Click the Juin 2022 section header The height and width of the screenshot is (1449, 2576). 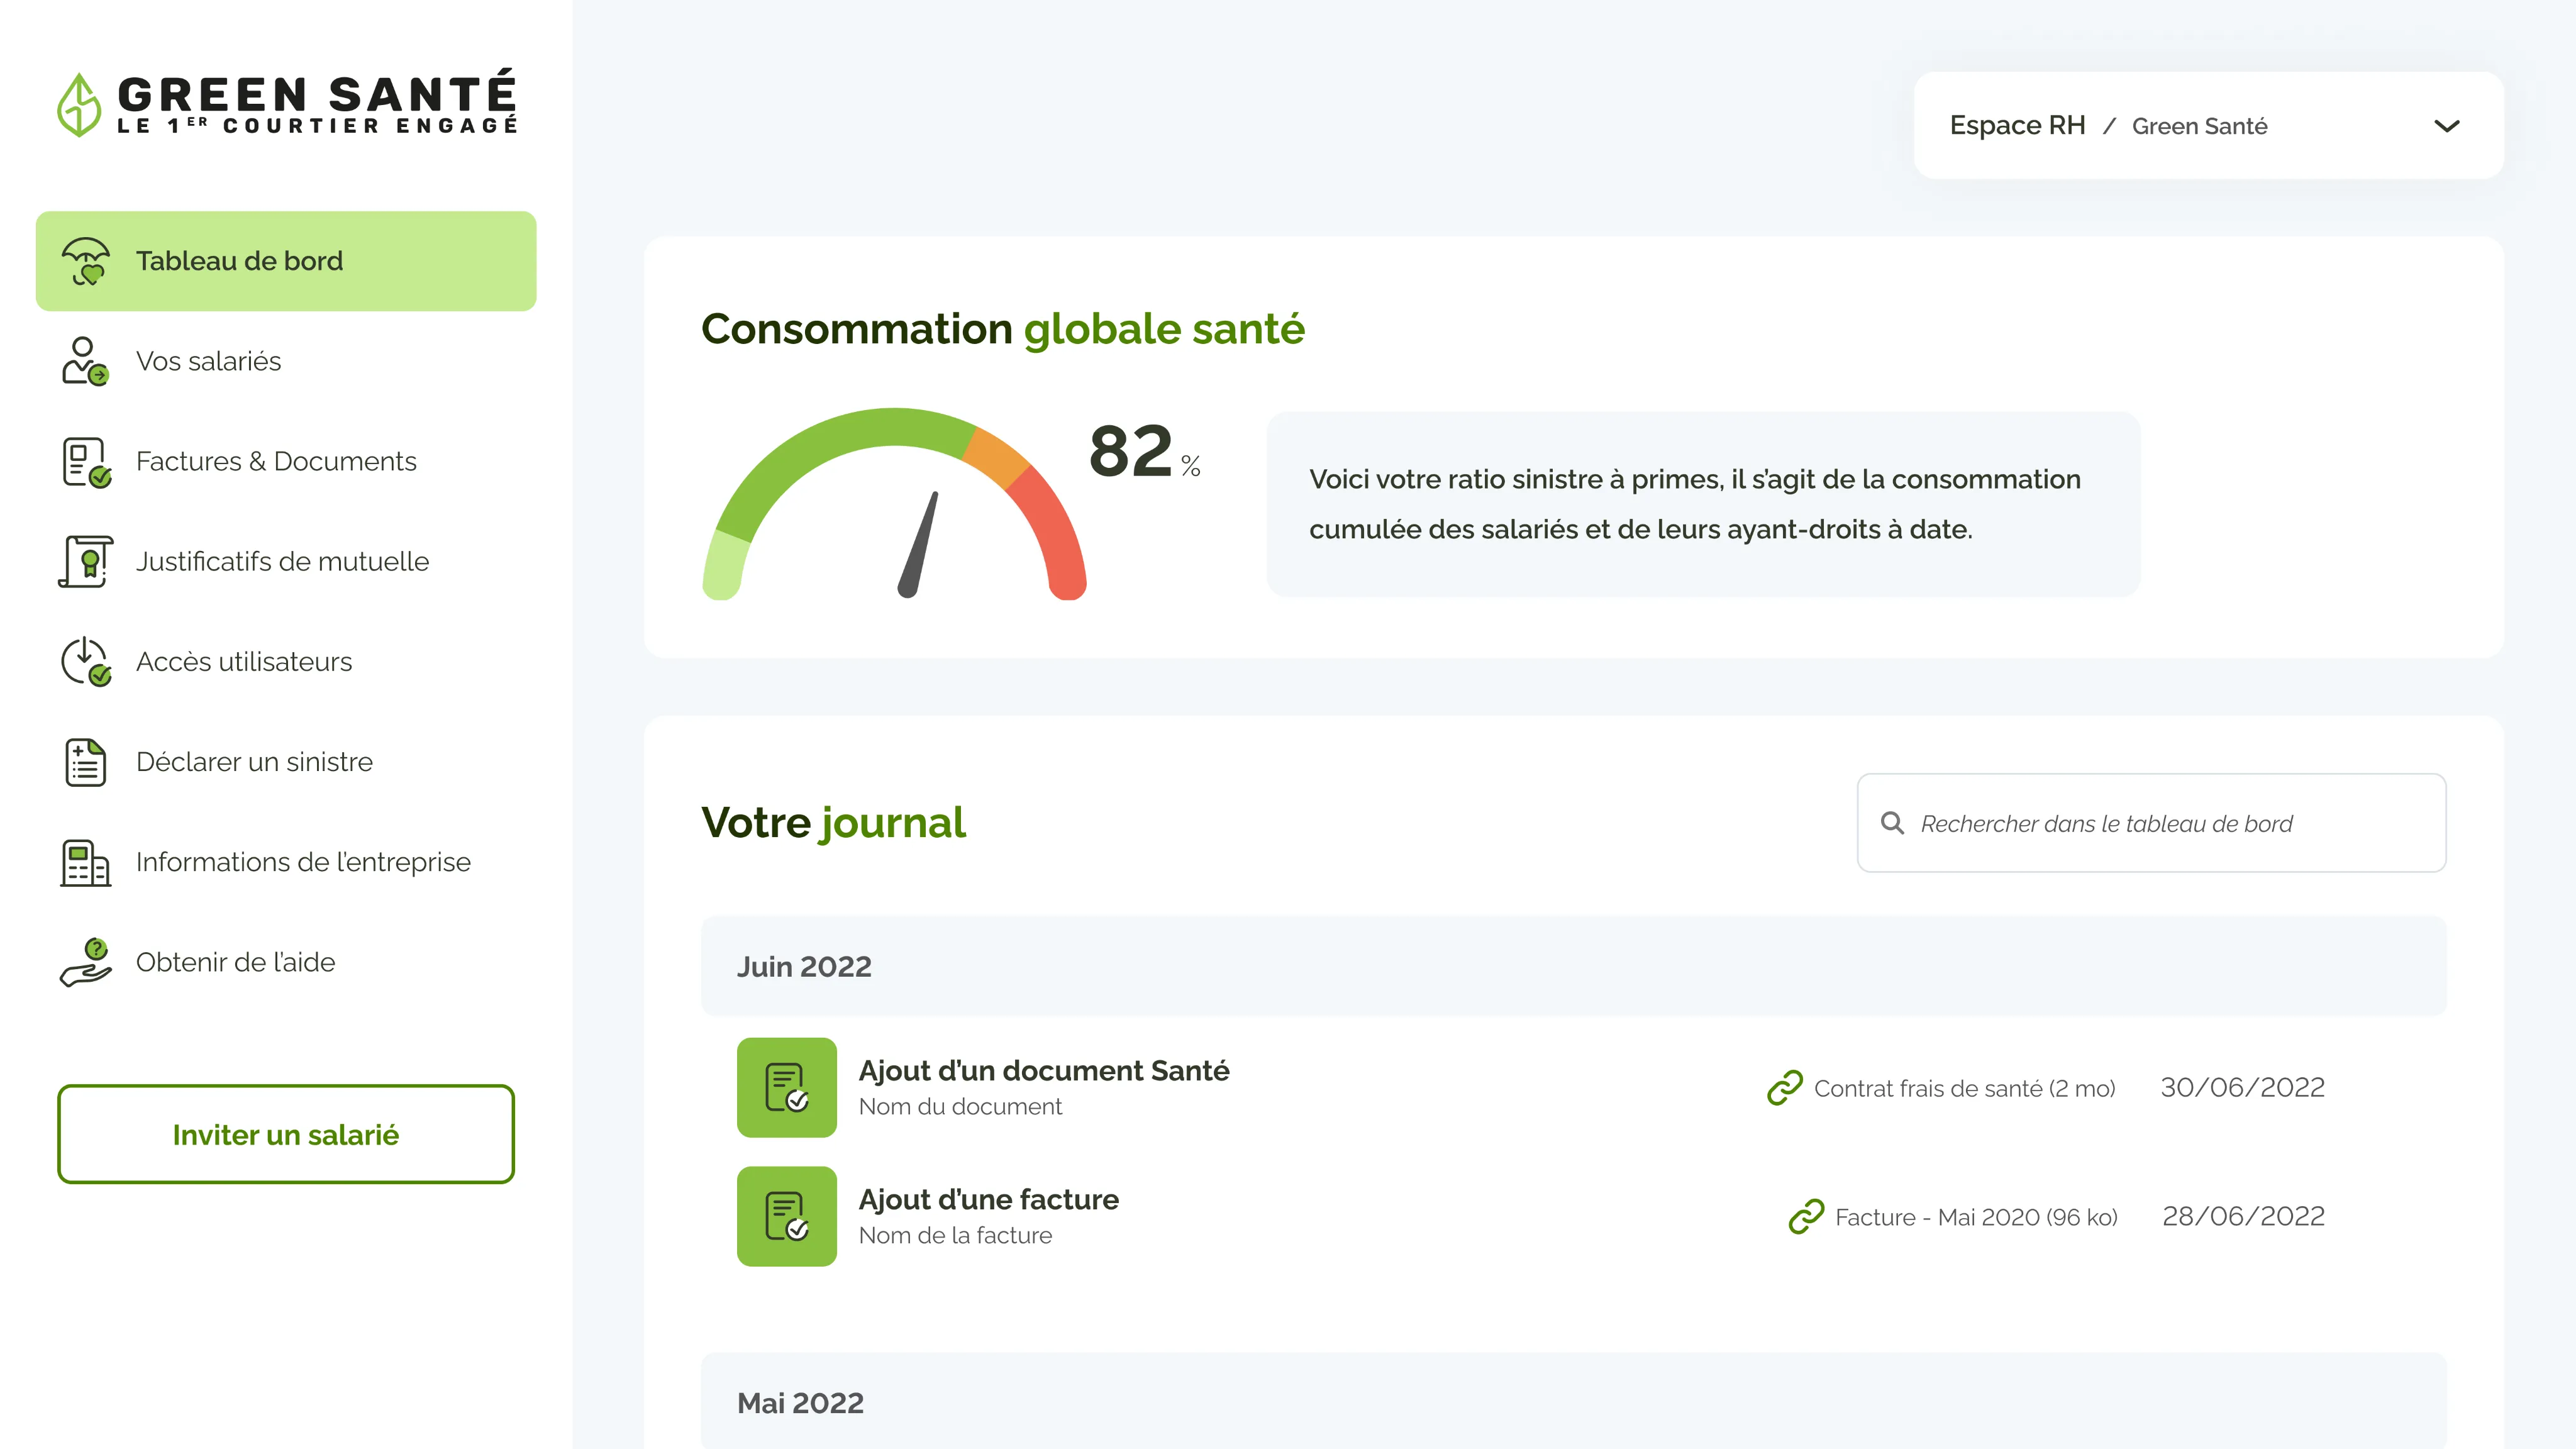(1573, 966)
